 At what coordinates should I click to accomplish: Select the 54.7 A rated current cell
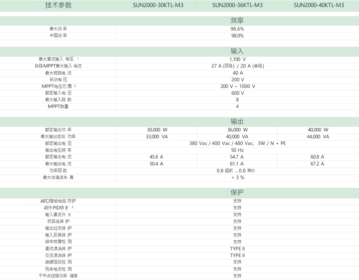pos(237,157)
